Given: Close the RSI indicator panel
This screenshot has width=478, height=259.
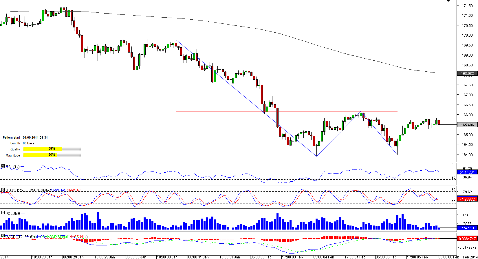Looking at the screenshot, I should 3,166.
